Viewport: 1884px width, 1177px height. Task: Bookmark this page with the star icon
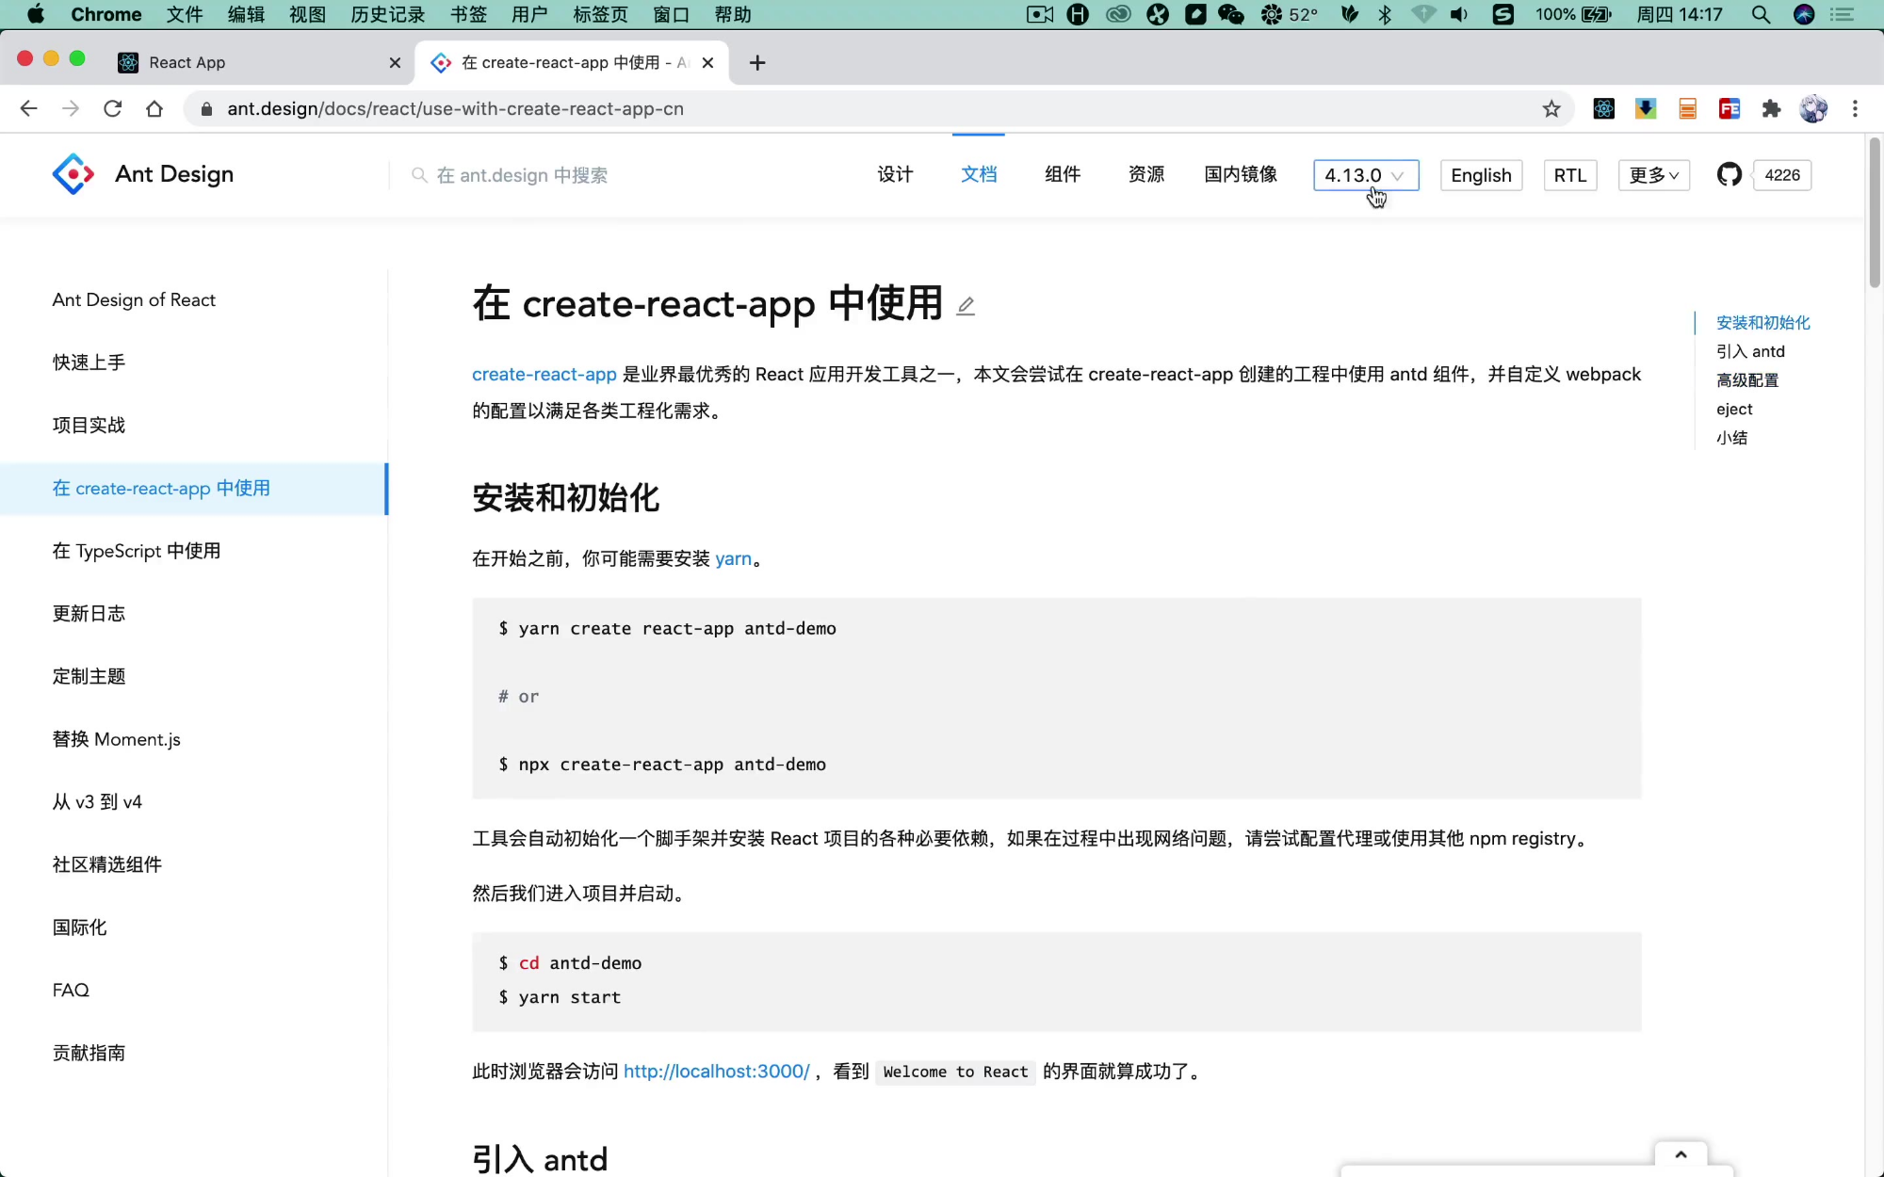[1551, 109]
